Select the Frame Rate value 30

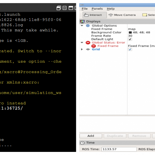[130, 36]
